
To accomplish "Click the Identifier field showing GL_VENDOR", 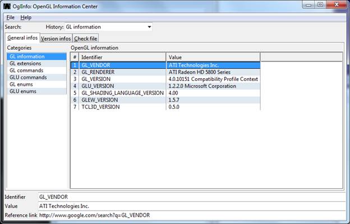I will [191, 197].
